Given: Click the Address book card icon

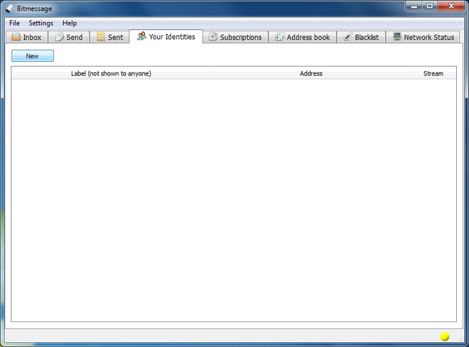Looking at the screenshot, I should pos(279,37).
